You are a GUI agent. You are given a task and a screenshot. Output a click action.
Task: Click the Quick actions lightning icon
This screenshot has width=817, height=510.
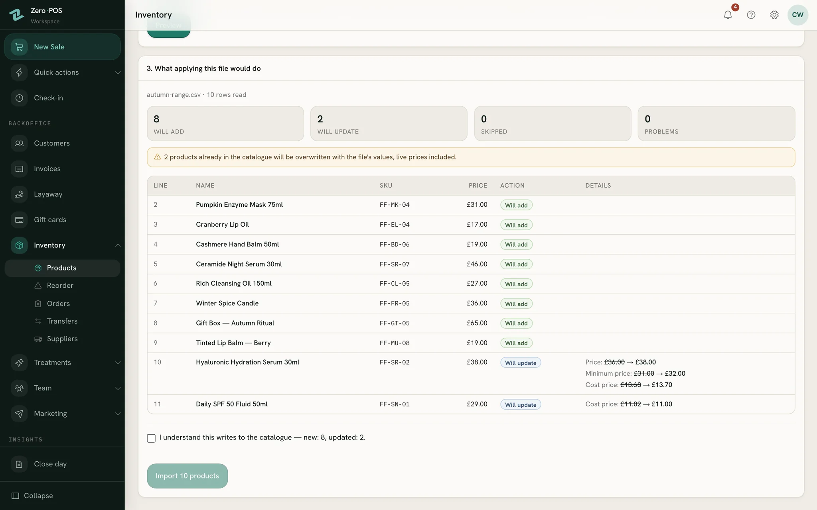19,73
